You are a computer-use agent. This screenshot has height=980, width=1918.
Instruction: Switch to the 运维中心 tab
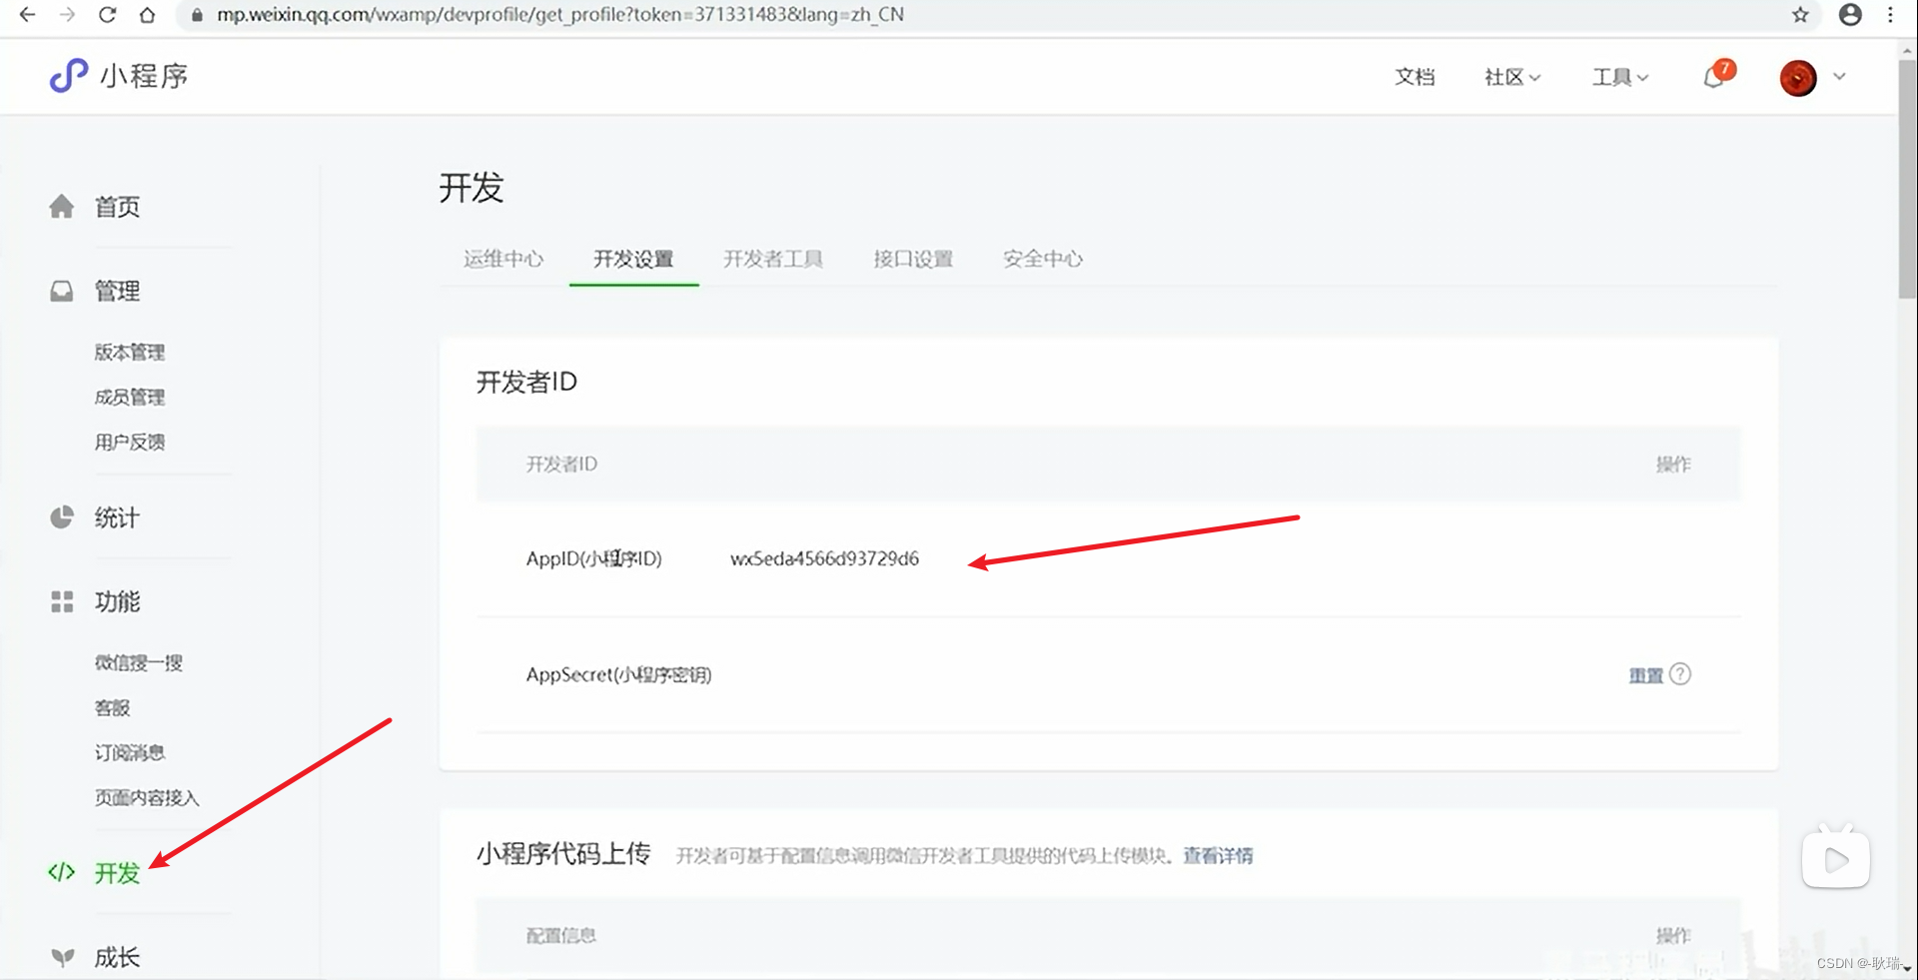pos(503,259)
